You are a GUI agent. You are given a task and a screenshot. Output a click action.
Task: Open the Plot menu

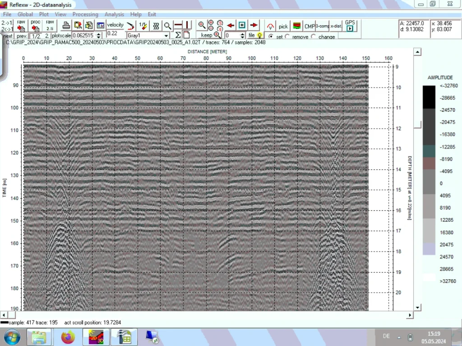pos(44,14)
